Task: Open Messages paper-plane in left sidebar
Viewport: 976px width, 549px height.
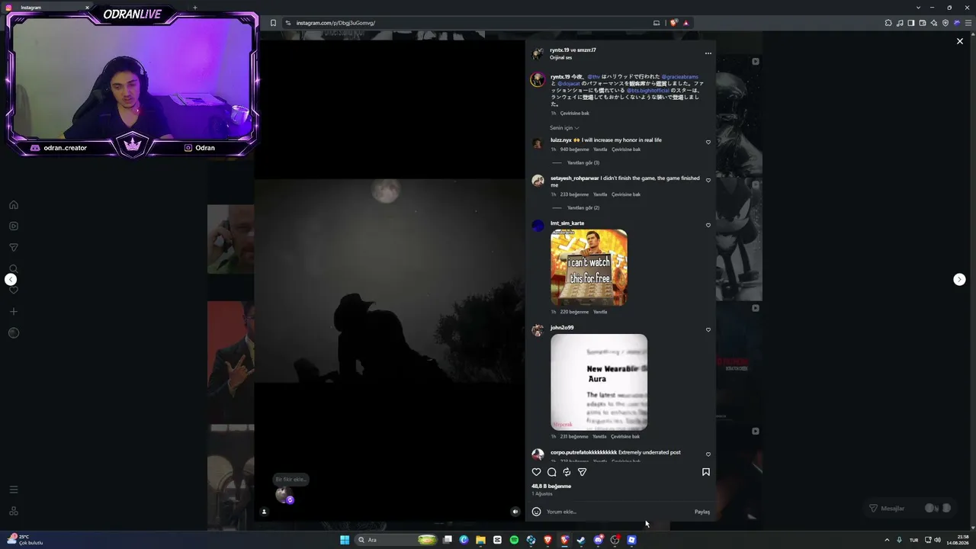Action: tap(13, 248)
